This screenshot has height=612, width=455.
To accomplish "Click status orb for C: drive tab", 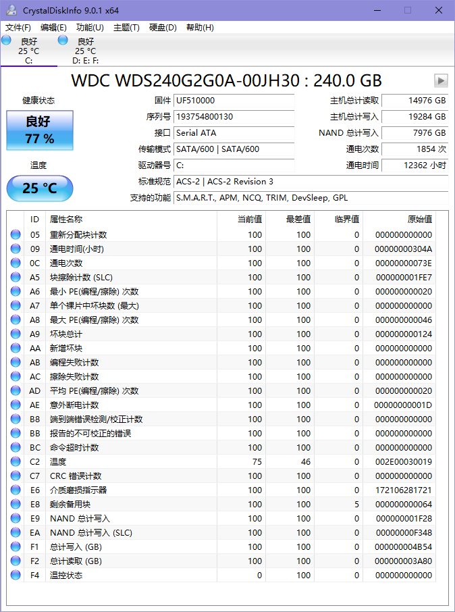I will coord(7,41).
